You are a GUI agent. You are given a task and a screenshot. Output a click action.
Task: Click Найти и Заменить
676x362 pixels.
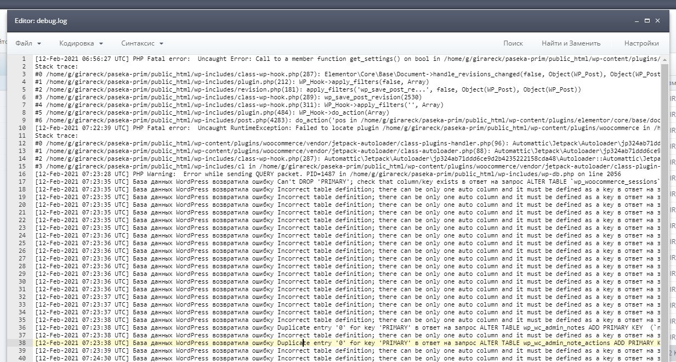[571, 43]
